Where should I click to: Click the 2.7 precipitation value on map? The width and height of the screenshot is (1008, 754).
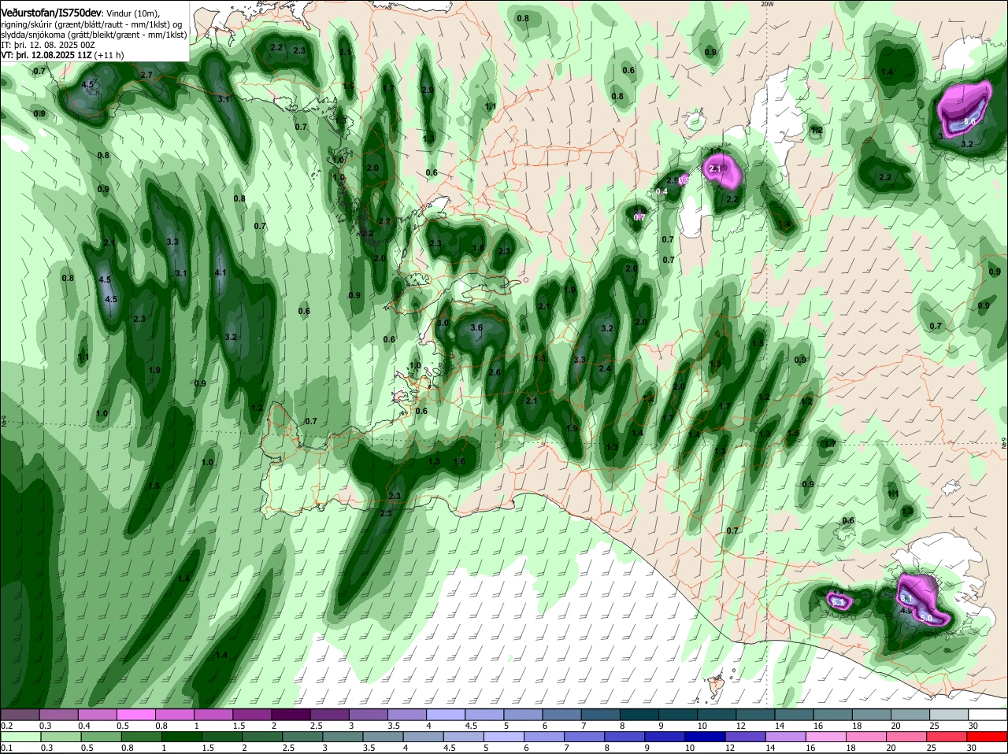[146, 75]
